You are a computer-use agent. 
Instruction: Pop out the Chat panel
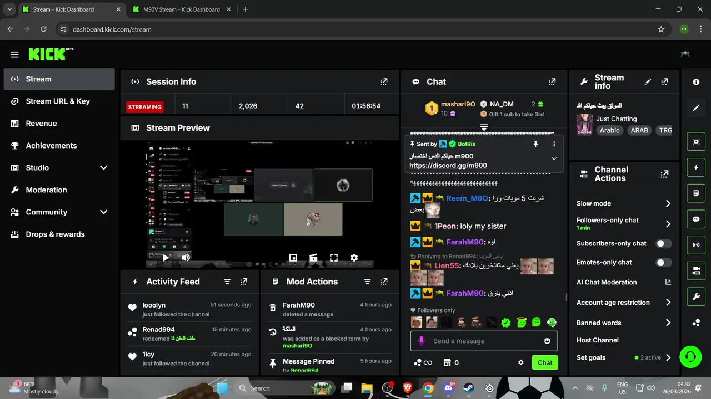coord(552,81)
